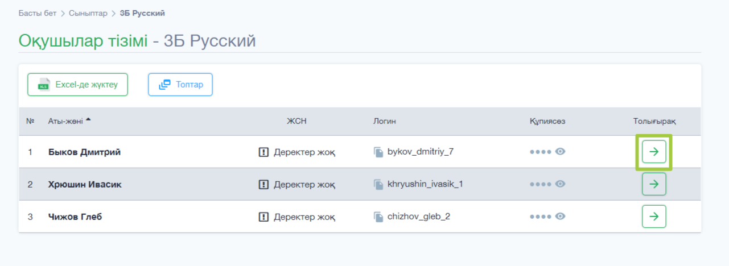Open Сыныптар breadcrumb link

[x=88, y=13]
